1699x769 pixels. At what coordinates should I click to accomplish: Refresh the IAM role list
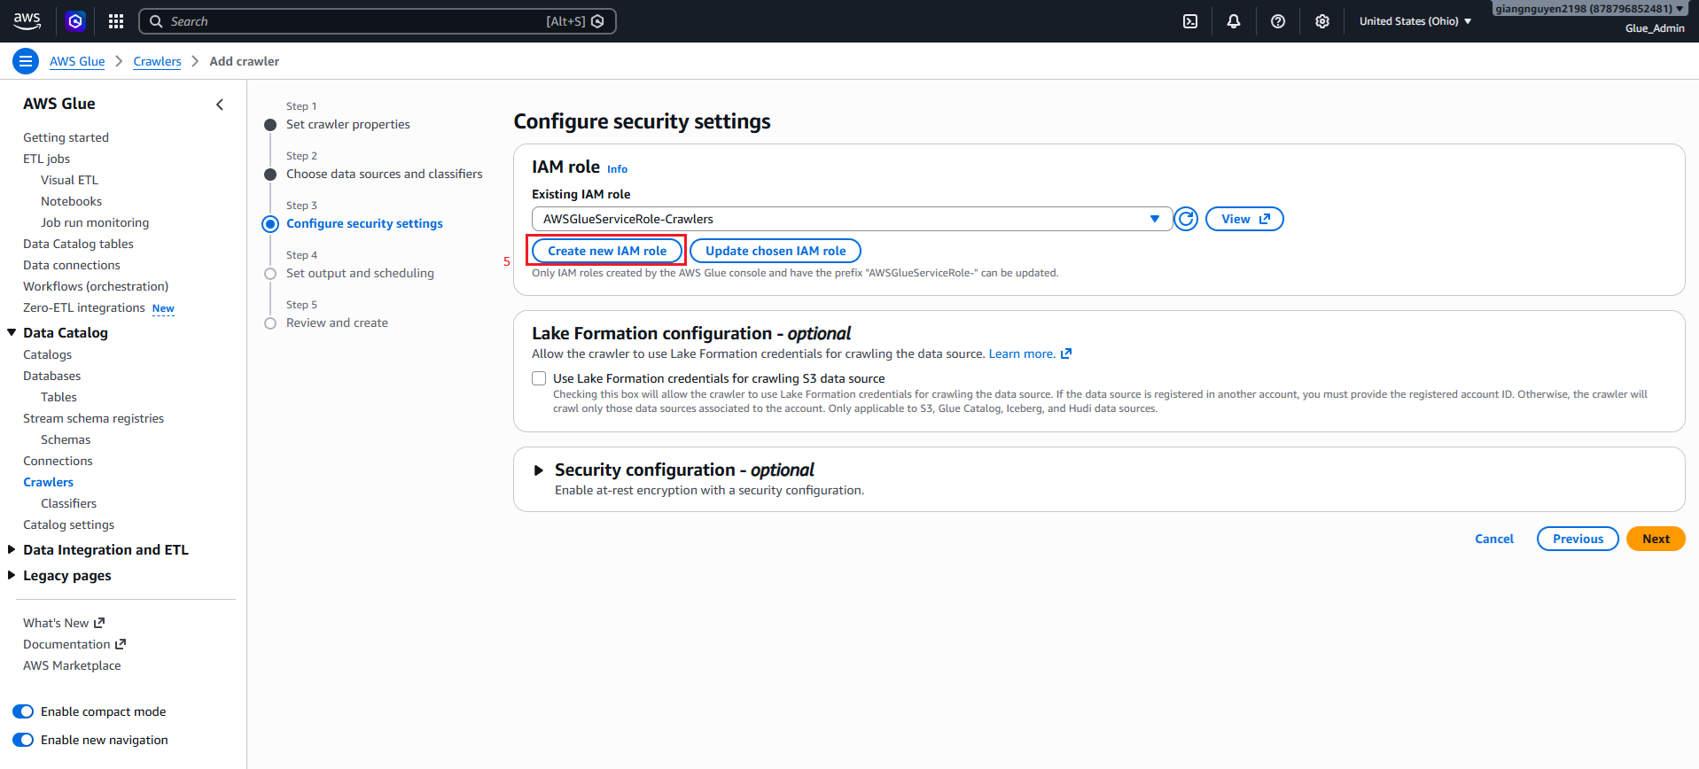pyautogui.click(x=1186, y=219)
